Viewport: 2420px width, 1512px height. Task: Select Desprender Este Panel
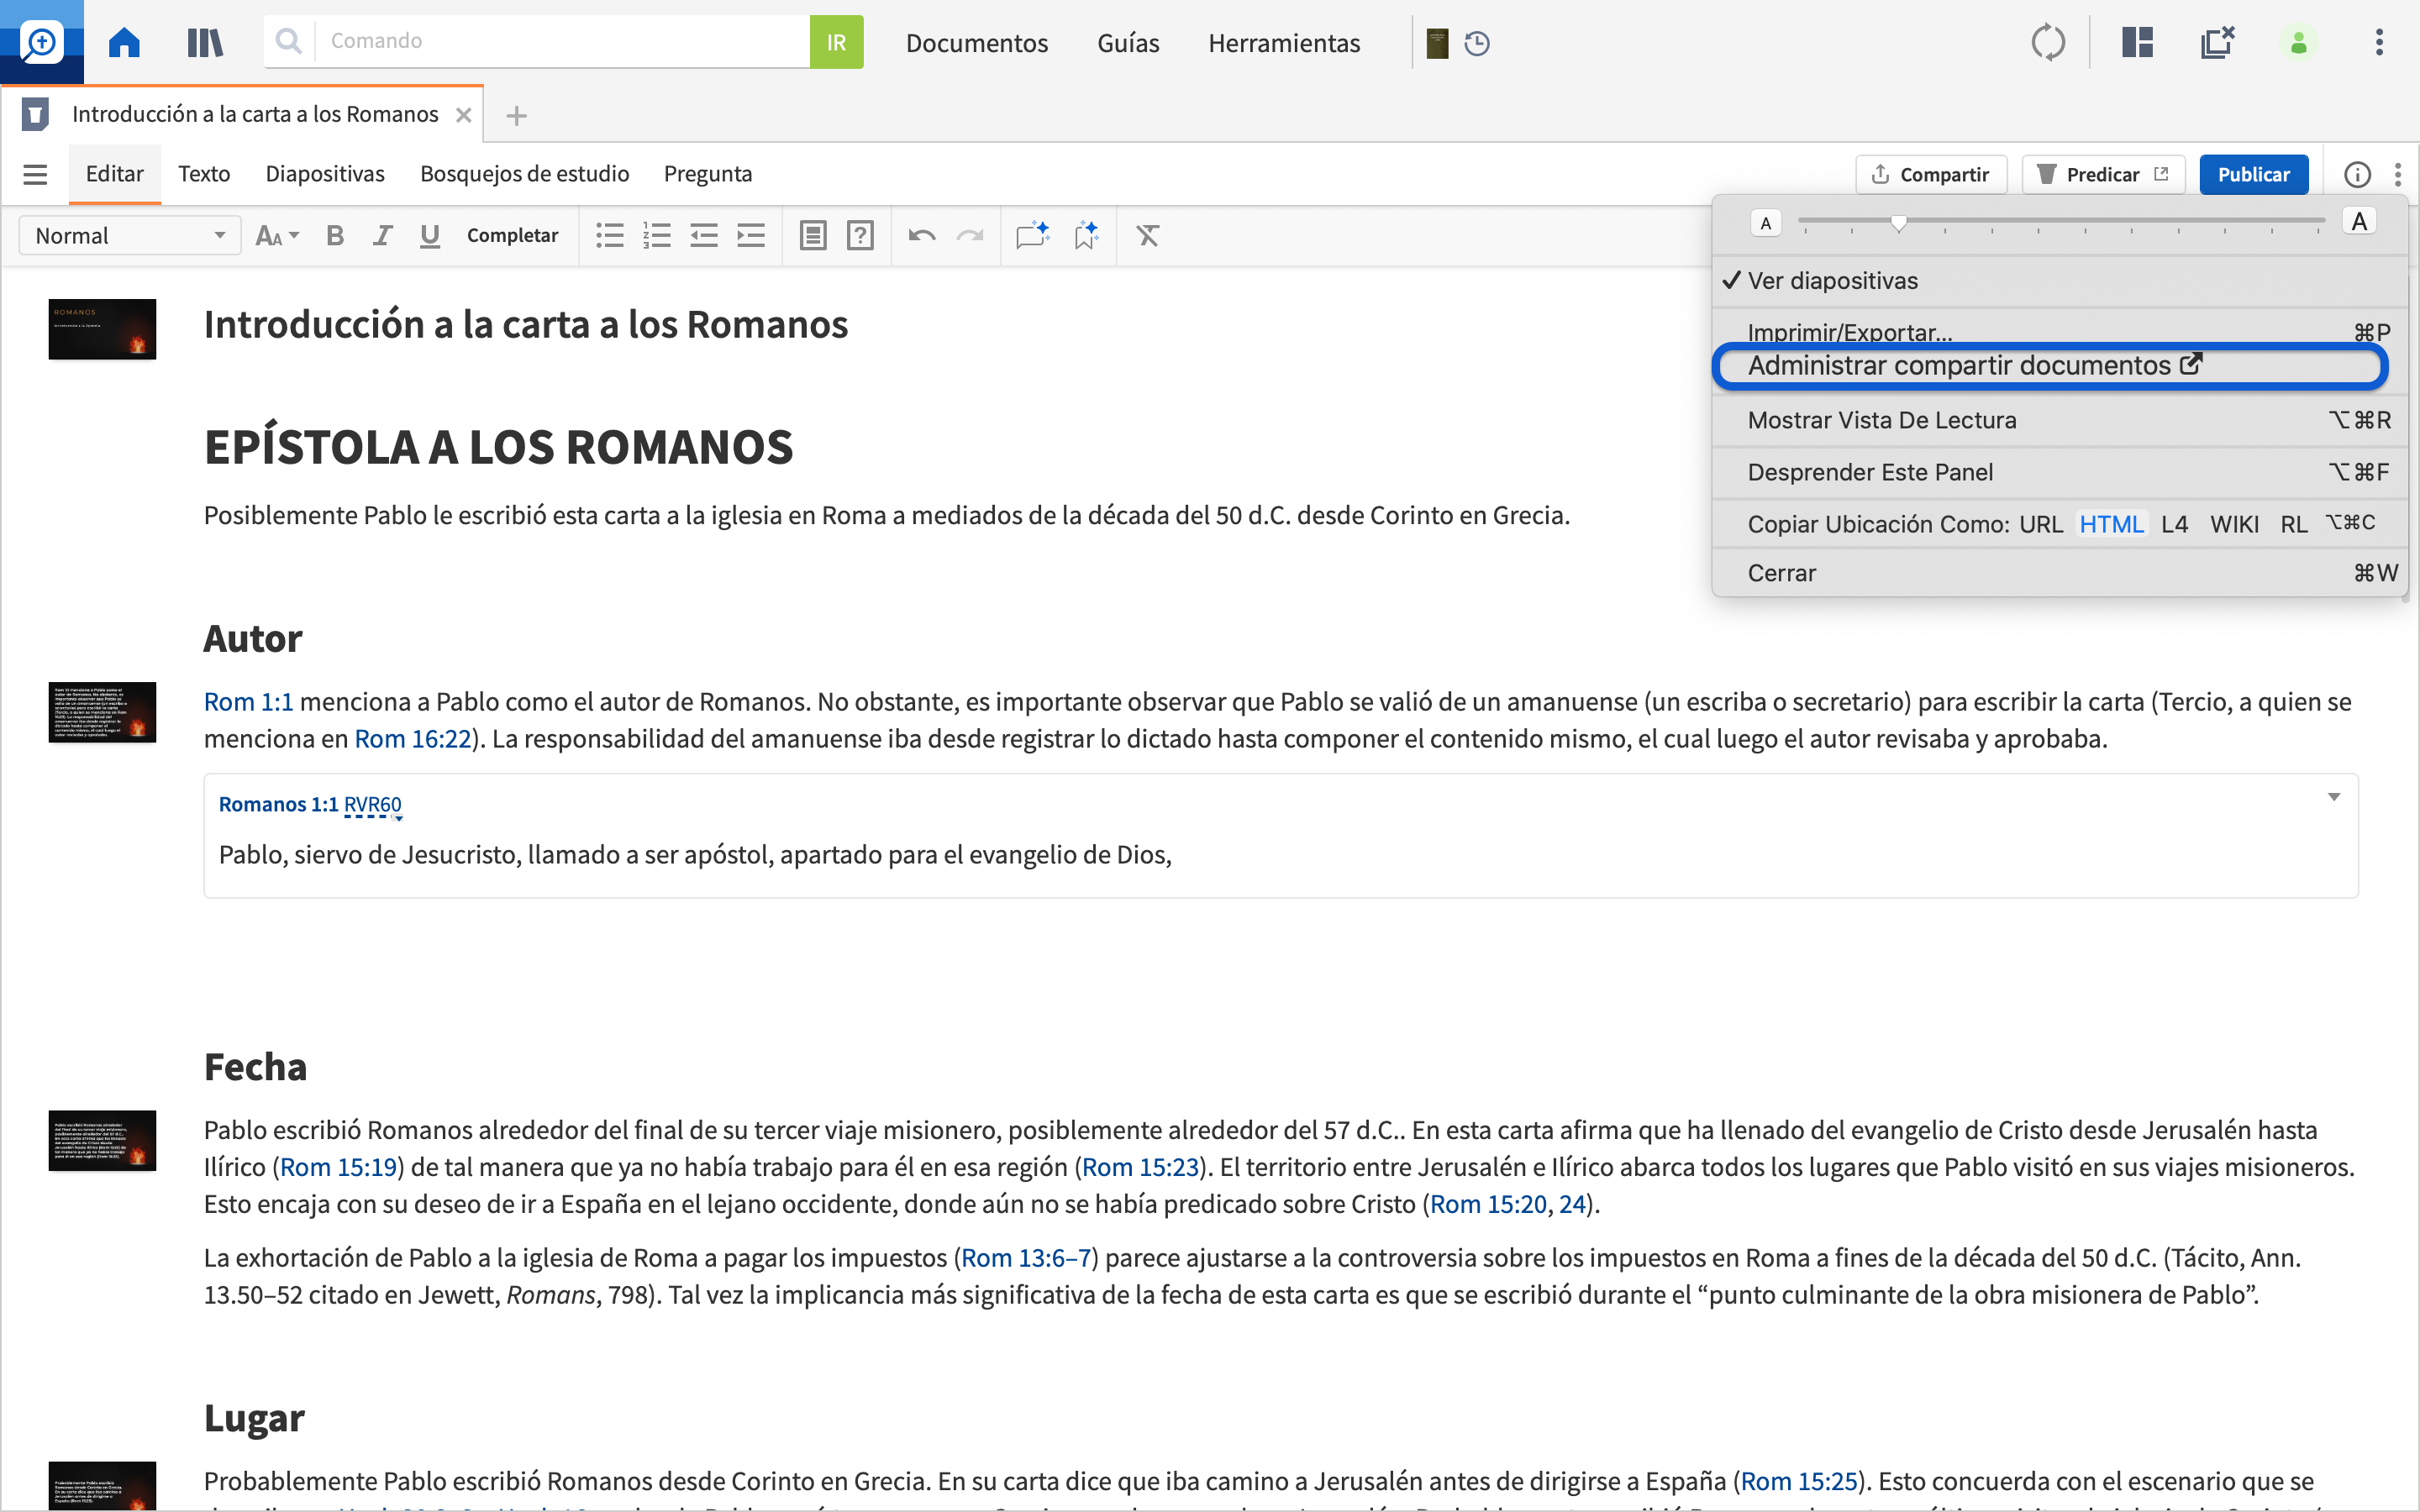pos(2060,472)
